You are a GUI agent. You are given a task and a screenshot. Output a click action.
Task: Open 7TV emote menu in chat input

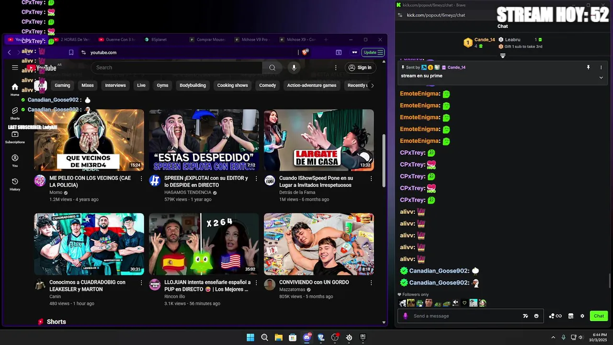[525, 316]
